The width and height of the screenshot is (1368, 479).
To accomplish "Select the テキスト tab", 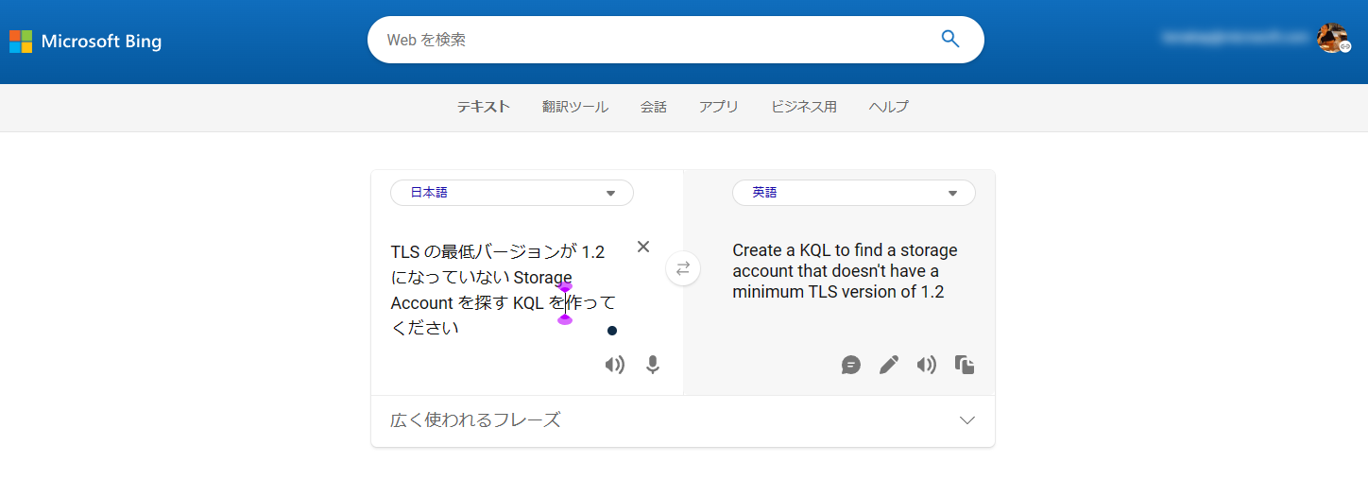I will (484, 107).
